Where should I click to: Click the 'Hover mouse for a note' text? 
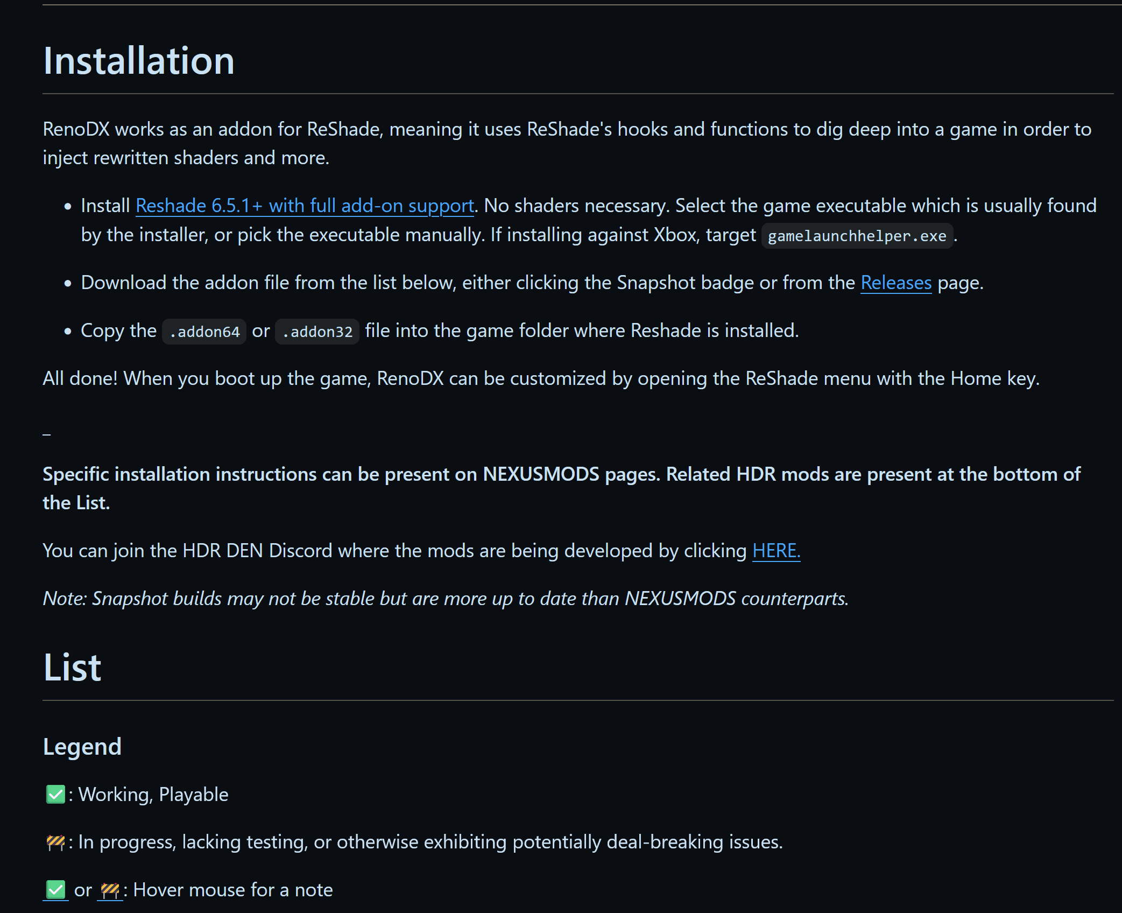tap(232, 890)
